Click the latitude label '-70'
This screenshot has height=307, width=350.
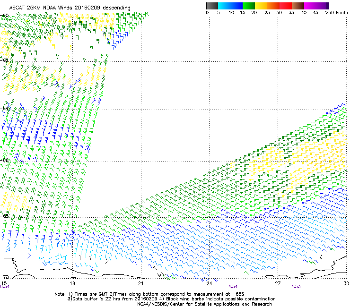[4, 277]
